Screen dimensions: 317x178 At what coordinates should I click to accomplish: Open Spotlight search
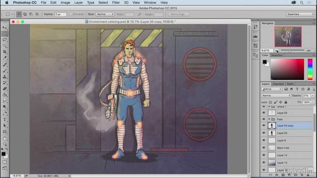point(302,3)
